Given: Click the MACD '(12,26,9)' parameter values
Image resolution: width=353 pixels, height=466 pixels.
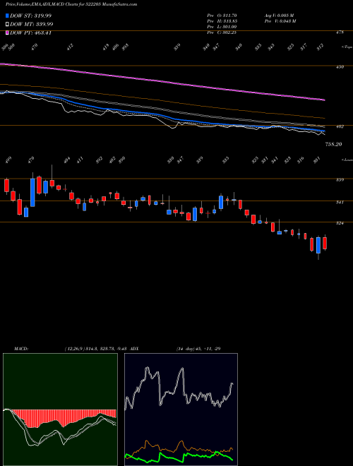Looking at the screenshot, I should [96, 348].
